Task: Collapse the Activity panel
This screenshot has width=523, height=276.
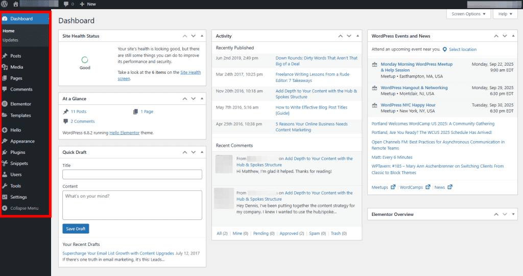Action: [x=358, y=36]
